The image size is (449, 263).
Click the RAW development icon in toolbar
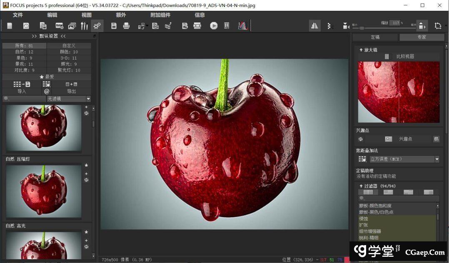point(59,26)
